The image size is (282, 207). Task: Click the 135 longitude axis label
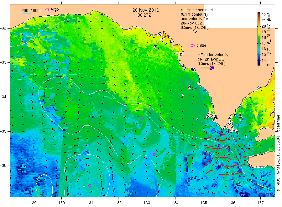click(x=204, y=203)
